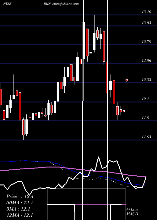
Task: Click the 12.56 price axis label
Action: 146,61
